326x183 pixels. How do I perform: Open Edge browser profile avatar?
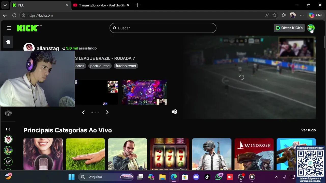tap(293, 15)
